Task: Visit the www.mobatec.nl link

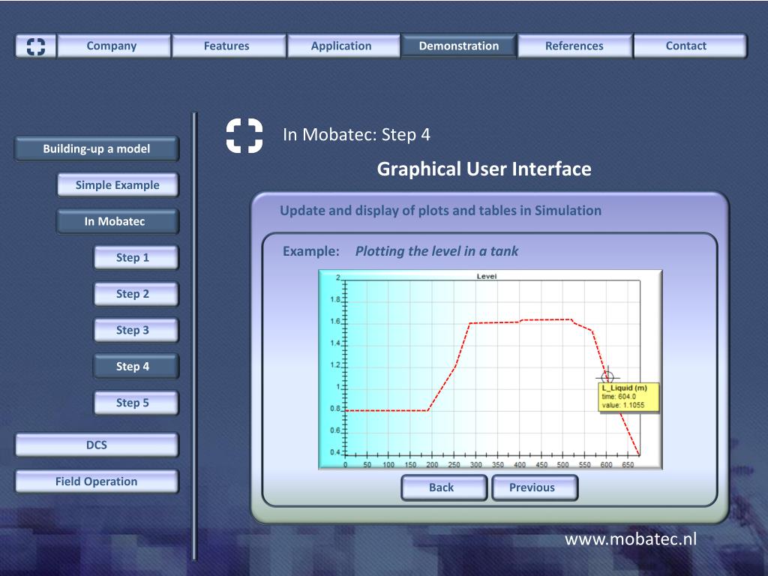Action: (x=630, y=539)
